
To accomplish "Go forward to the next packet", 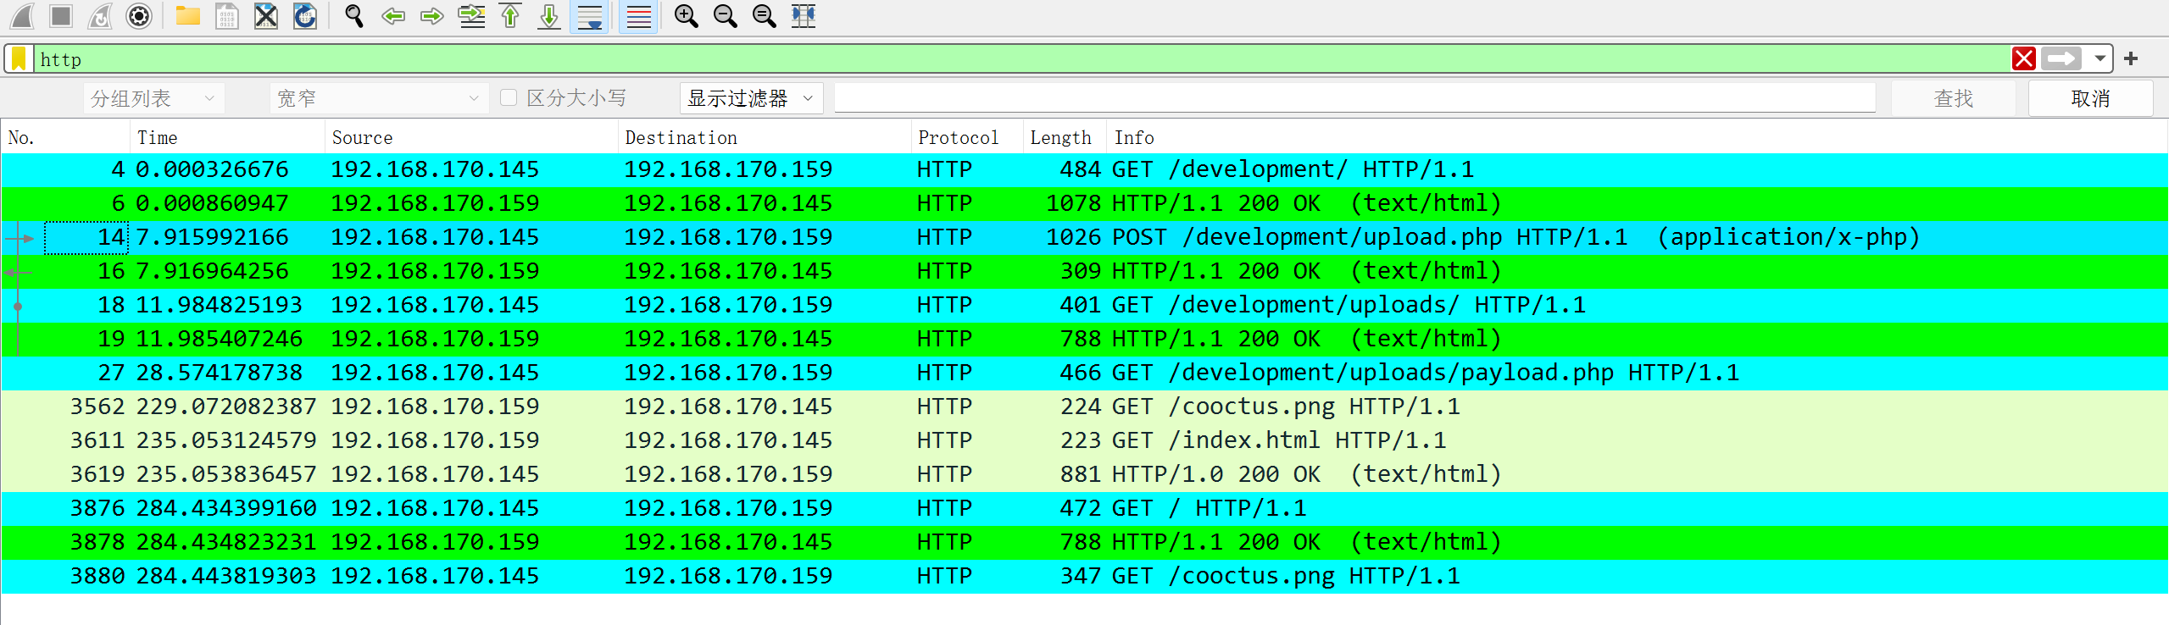I will [x=432, y=15].
